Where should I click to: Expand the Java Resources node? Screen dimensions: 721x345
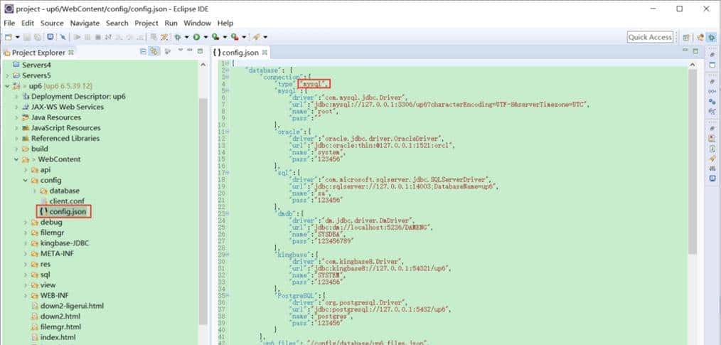point(17,117)
